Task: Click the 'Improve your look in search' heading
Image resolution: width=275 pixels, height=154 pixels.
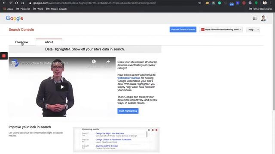Action: tap(30, 127)
